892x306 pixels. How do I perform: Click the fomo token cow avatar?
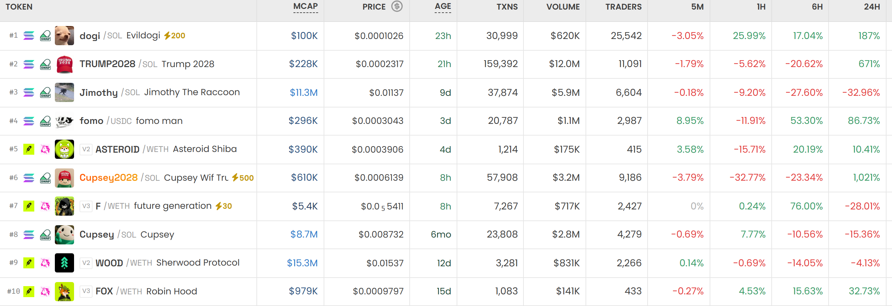pyautogui.click(x=64, y=121)
